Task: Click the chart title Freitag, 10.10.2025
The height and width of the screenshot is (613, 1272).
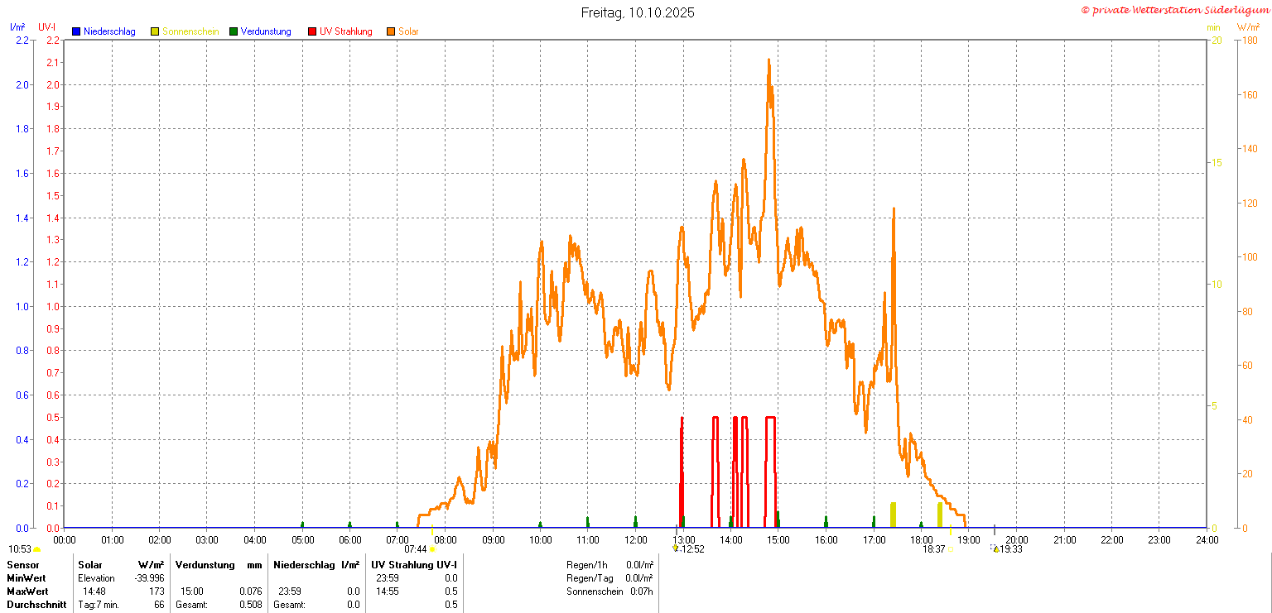Action: click(x=638, y=12)
